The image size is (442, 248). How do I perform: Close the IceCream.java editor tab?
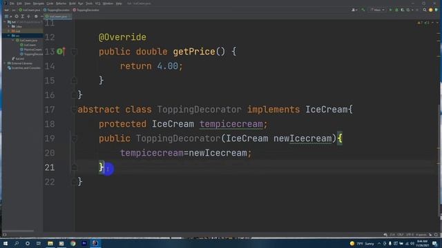(69, 17)
